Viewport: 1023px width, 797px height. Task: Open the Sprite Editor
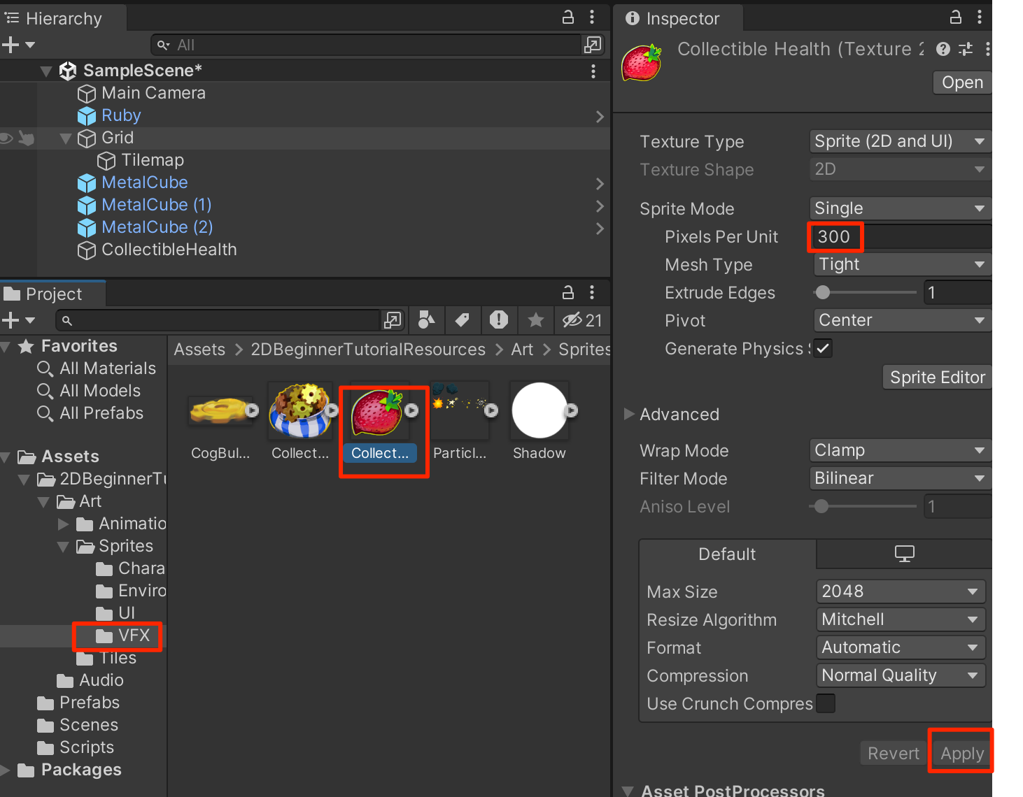937,378
